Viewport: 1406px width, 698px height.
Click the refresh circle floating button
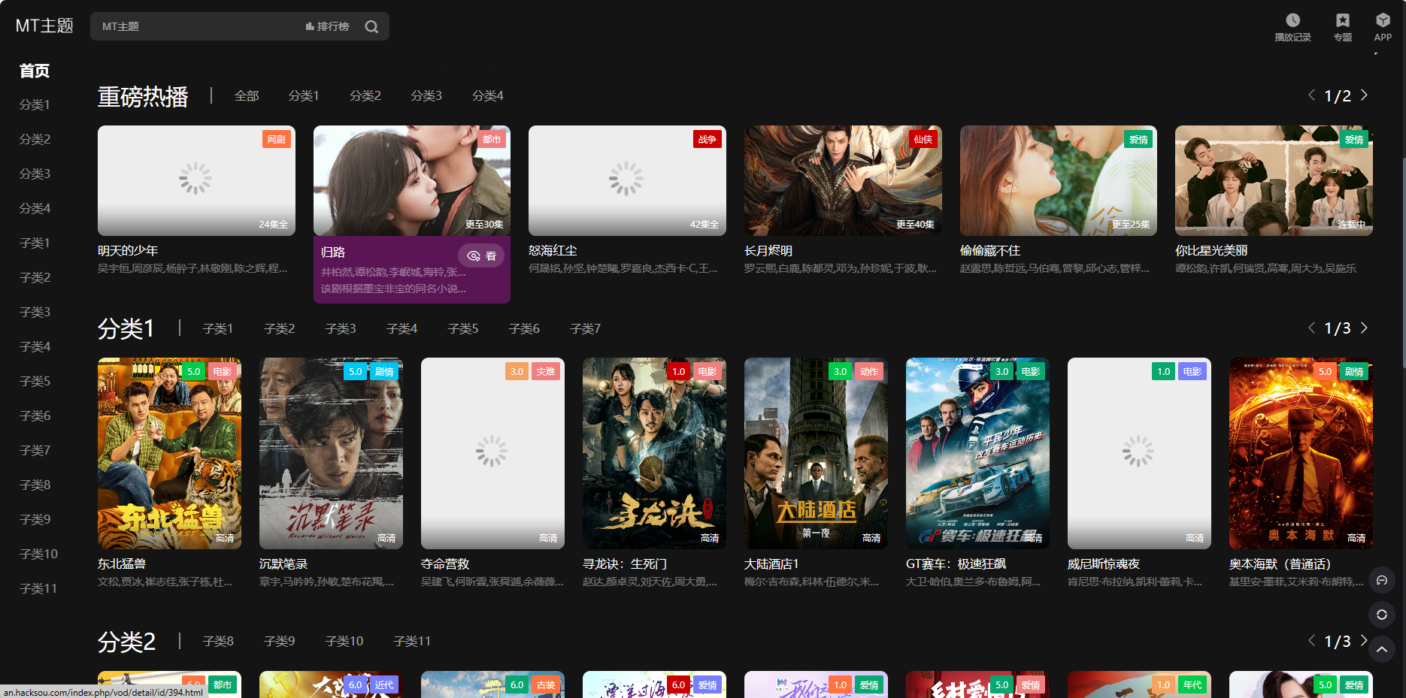[x=1382, y=615]
